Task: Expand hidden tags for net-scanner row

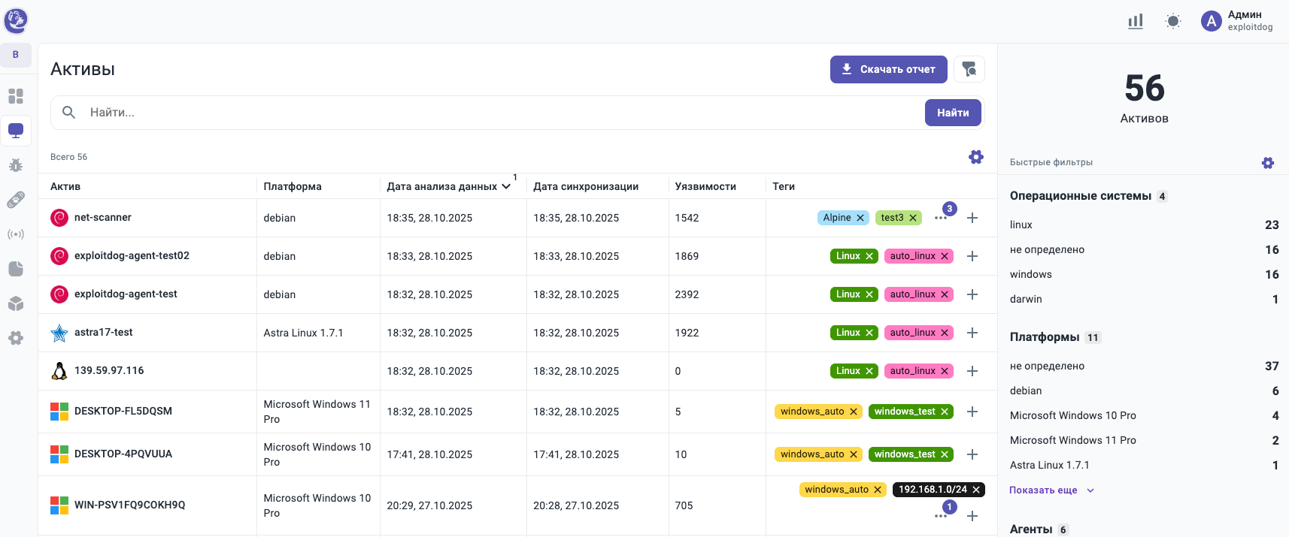Action: click(941, 218)
